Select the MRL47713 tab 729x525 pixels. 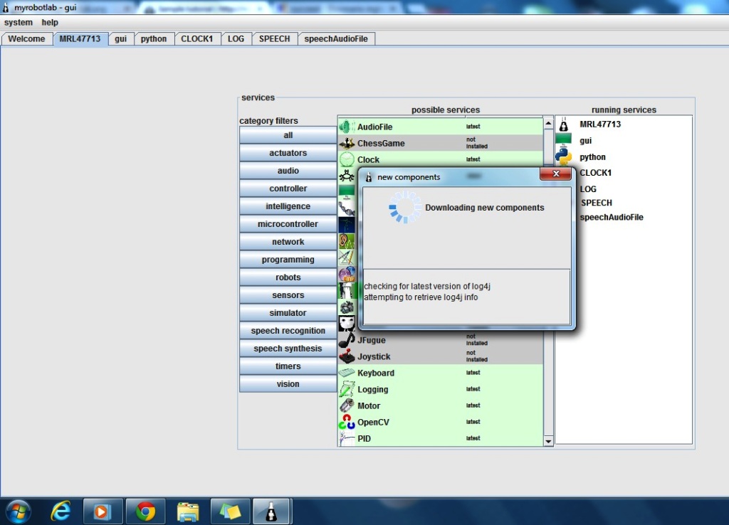(x=80, y=39)
